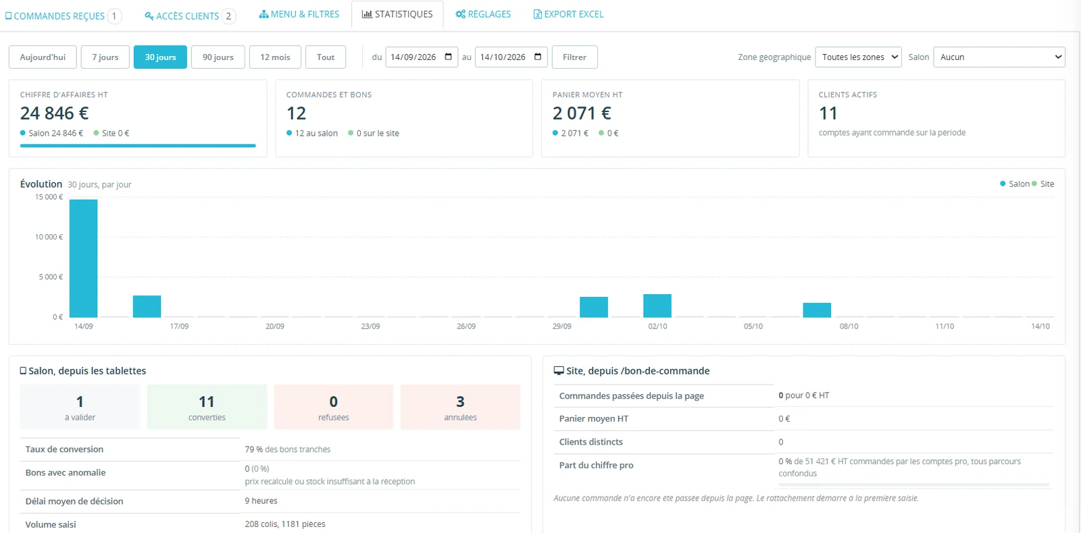
Task: Click the 12 au salon indicator
Action: pyautogui.click(x=312, y=134)
